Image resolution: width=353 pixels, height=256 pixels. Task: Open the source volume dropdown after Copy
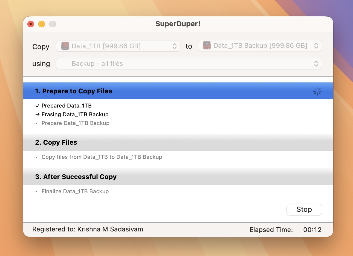tap(118, 46)
